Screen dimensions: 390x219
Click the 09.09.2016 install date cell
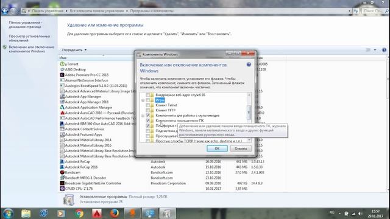tap(213, 183)
